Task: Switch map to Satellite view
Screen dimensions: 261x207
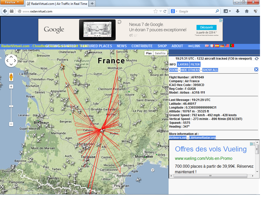Action: coord(160,53)
